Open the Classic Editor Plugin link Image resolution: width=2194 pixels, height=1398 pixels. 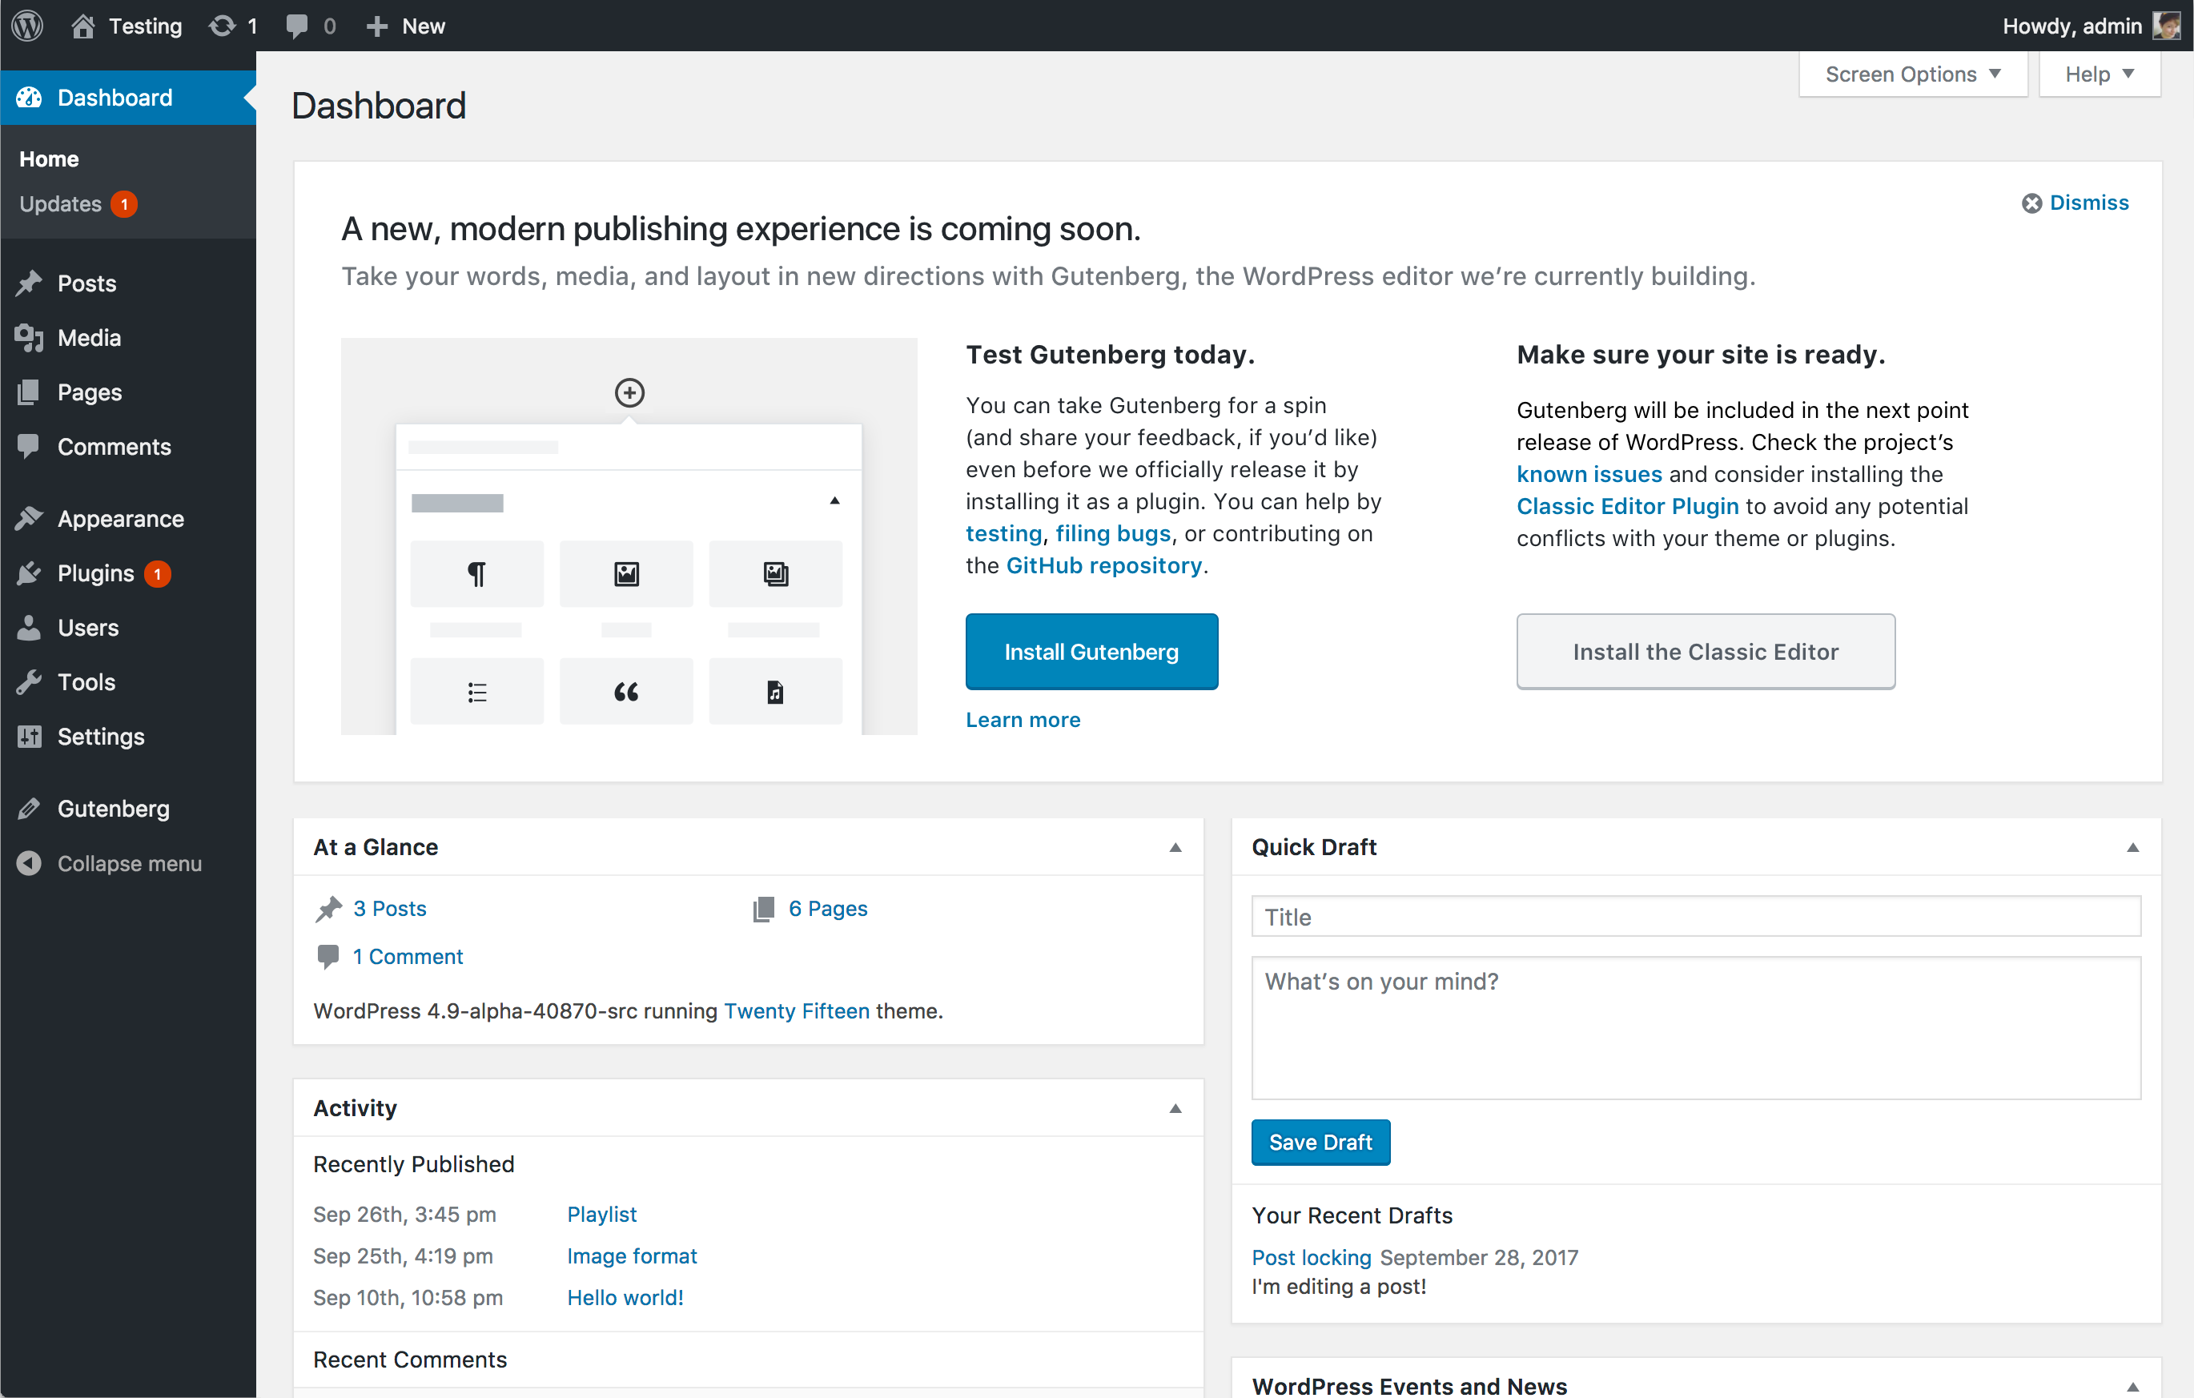tap(1627, 507)
